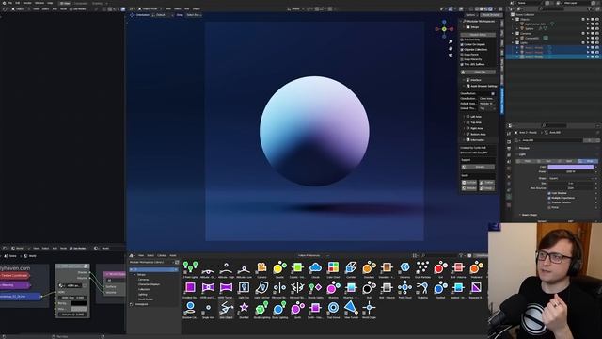Select the Cameras catalog in asset tree
Viewport: 602px width, 339px height.
pos(144,280)
